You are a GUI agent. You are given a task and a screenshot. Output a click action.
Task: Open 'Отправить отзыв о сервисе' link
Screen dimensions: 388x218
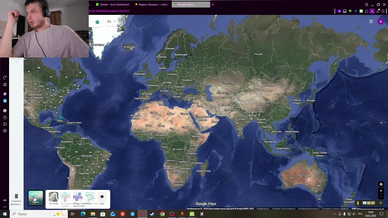[x=335, y=209]
